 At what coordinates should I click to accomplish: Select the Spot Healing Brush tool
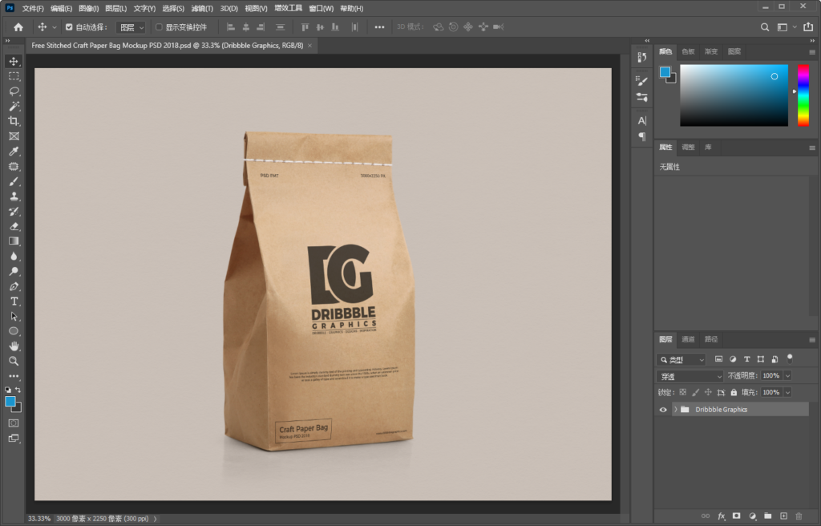coord(14,167)
